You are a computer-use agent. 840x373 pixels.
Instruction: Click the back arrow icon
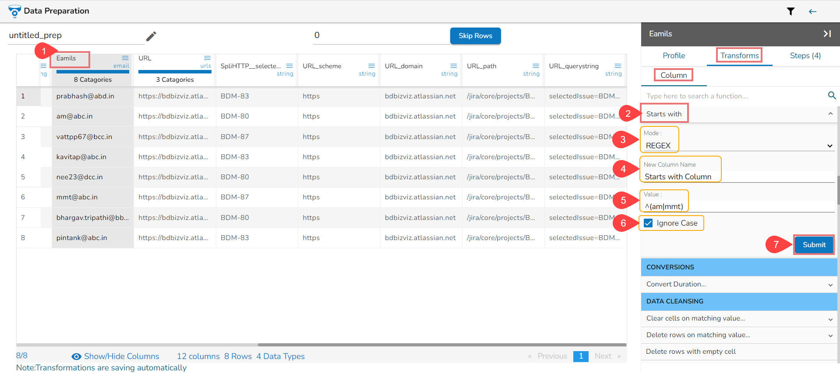click(x=812, y=11)
